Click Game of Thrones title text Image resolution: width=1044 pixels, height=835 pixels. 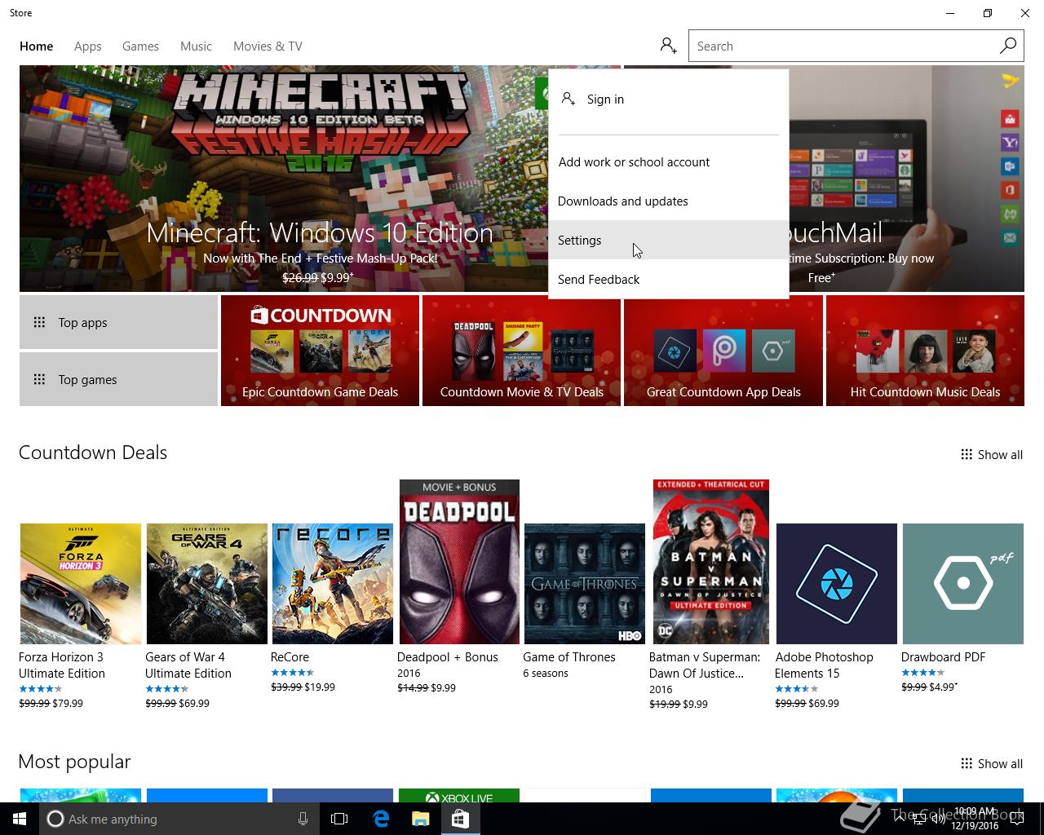569,656
